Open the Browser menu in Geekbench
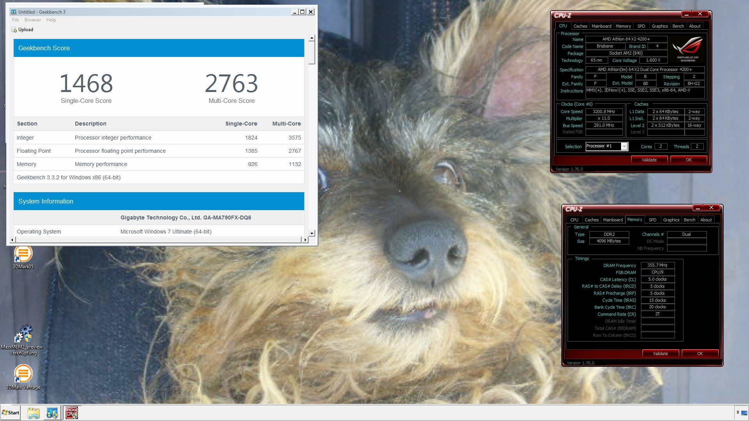The width and height of the screenshot is (749, 421). (33, 20)
